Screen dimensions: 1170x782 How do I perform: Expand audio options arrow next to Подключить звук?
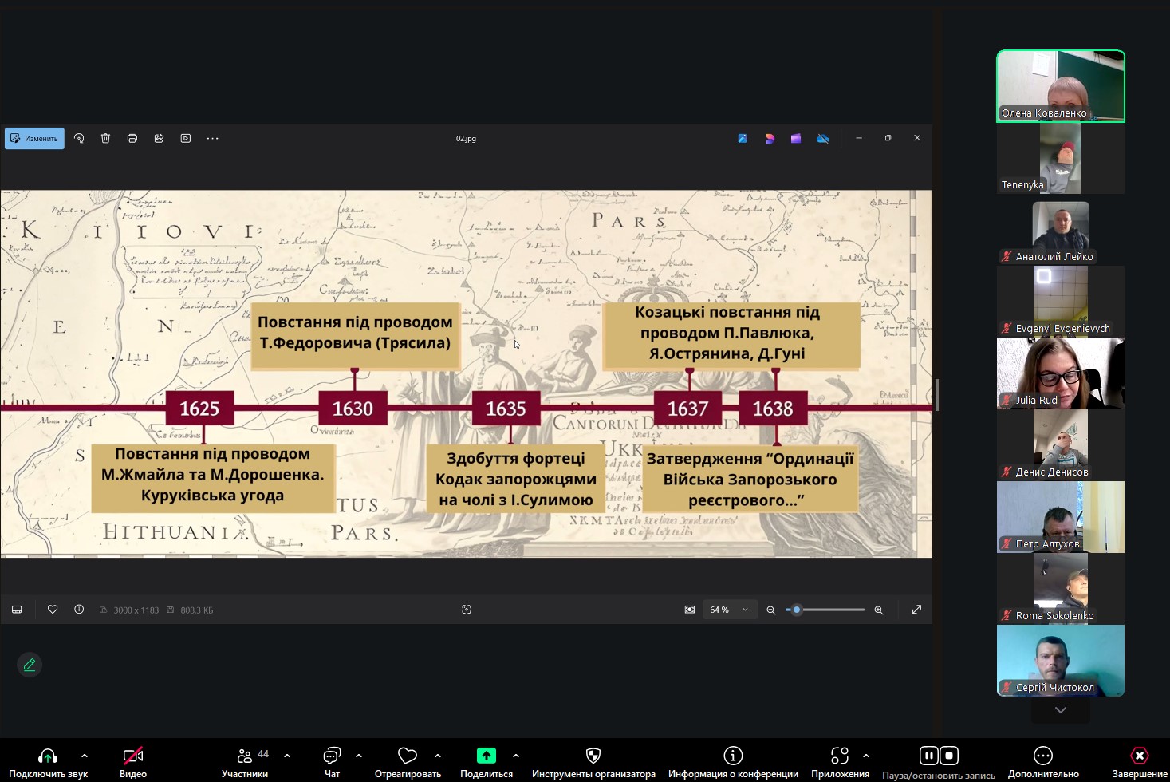[85, 756]
